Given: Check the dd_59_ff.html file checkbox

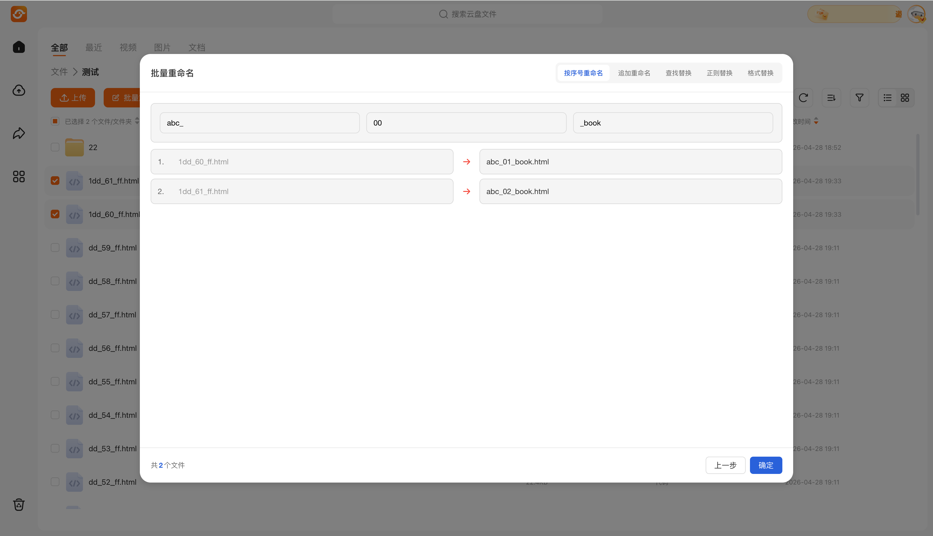Looking at the screenshot, I should tap(55, 247).
